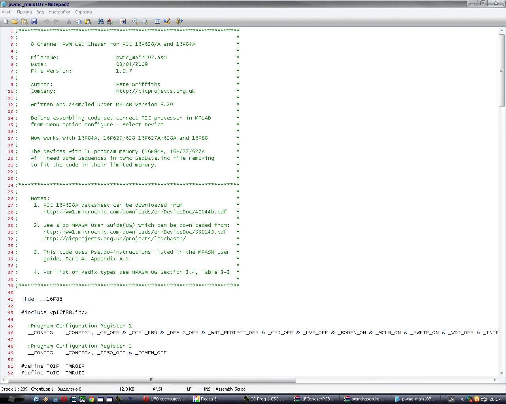Switch to the IC-Prog 1.05C taskbar window
Viewport: 506px width, 404px height.
265,399
